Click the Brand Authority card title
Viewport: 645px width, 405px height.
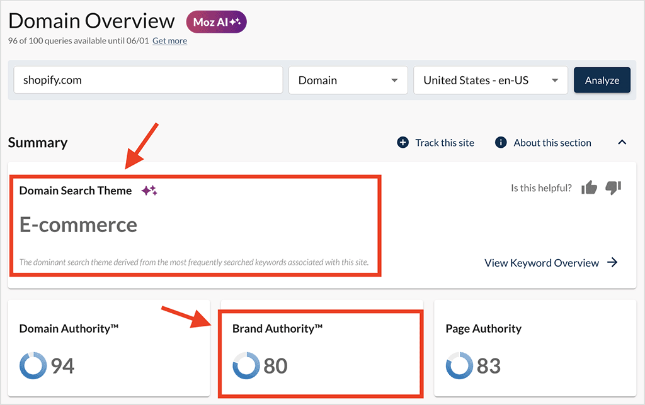click(278, 329)
